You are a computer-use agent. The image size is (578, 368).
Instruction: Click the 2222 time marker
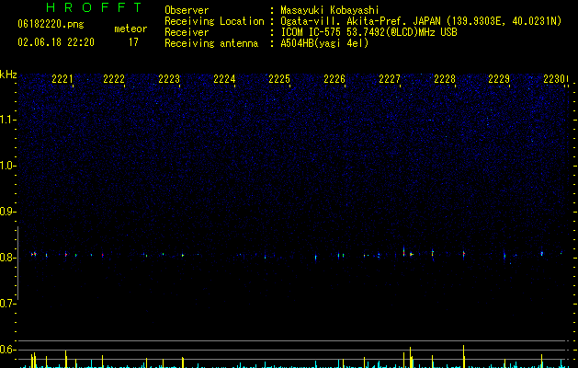click(x=114, y=79)
